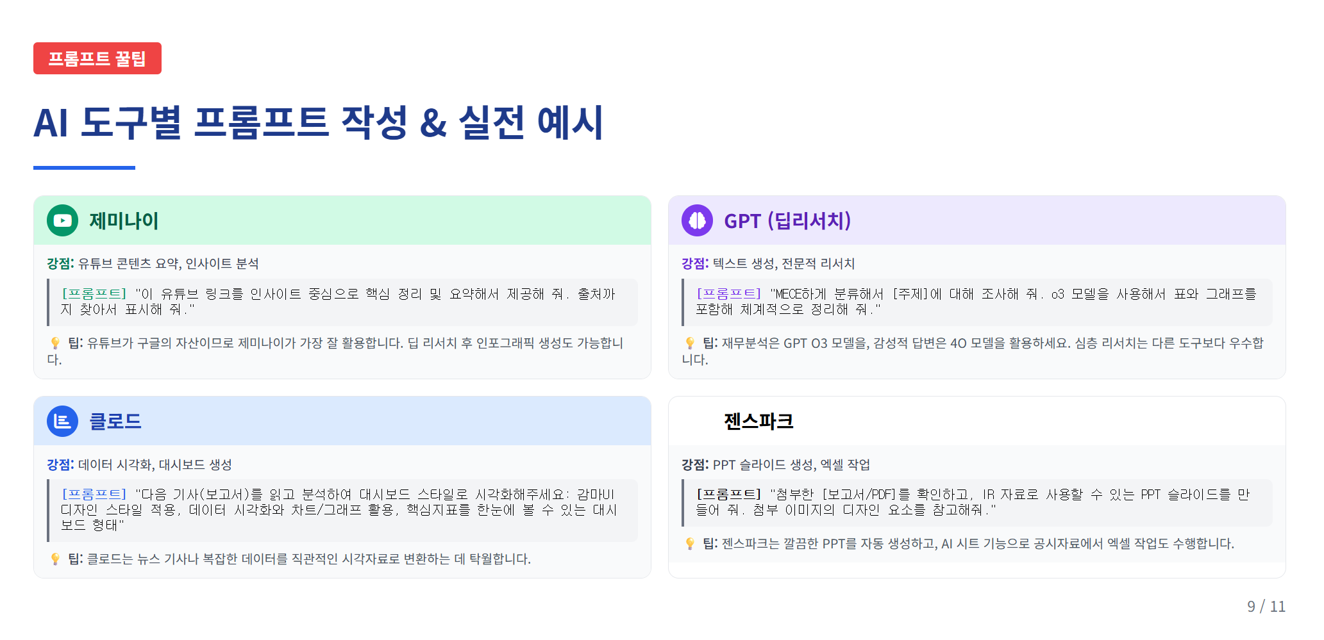This screenshot has width=1324, height=640.
Task: Click the YouTube play icon beside 제미나이
Action: [x=62, y=220]
